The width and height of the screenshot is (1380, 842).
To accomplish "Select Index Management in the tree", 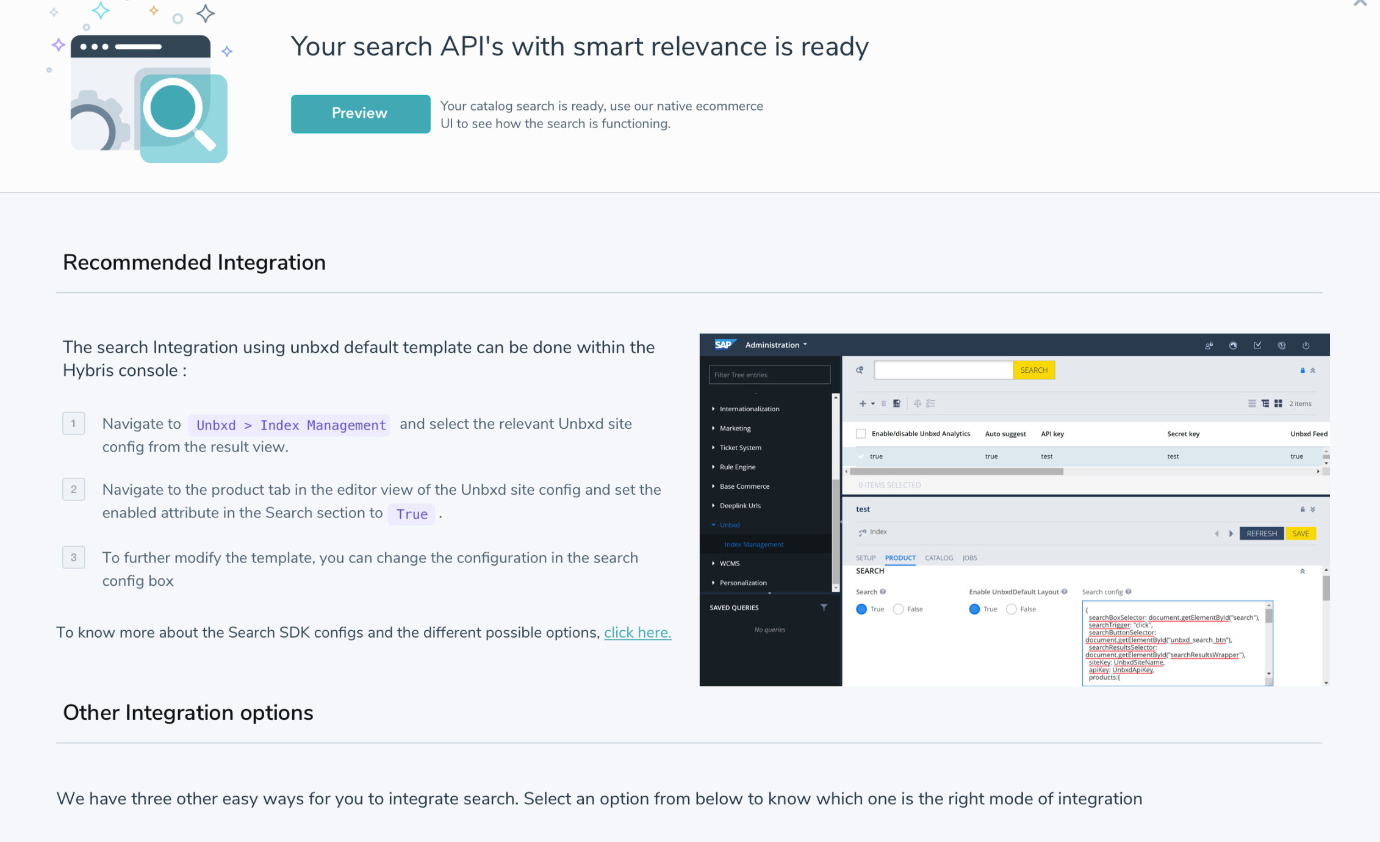I will 753,544.
